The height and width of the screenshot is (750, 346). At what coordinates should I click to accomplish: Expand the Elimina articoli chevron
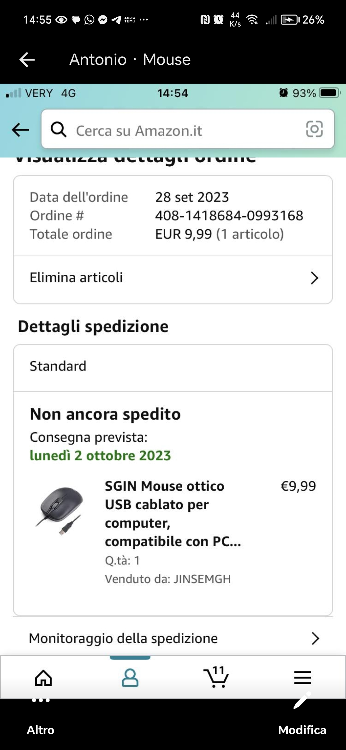point(314,278)
